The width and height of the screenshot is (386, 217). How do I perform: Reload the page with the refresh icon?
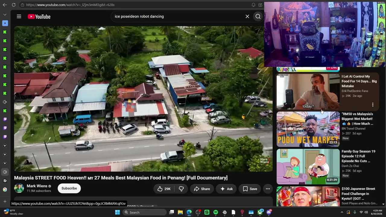click(14, 5)
